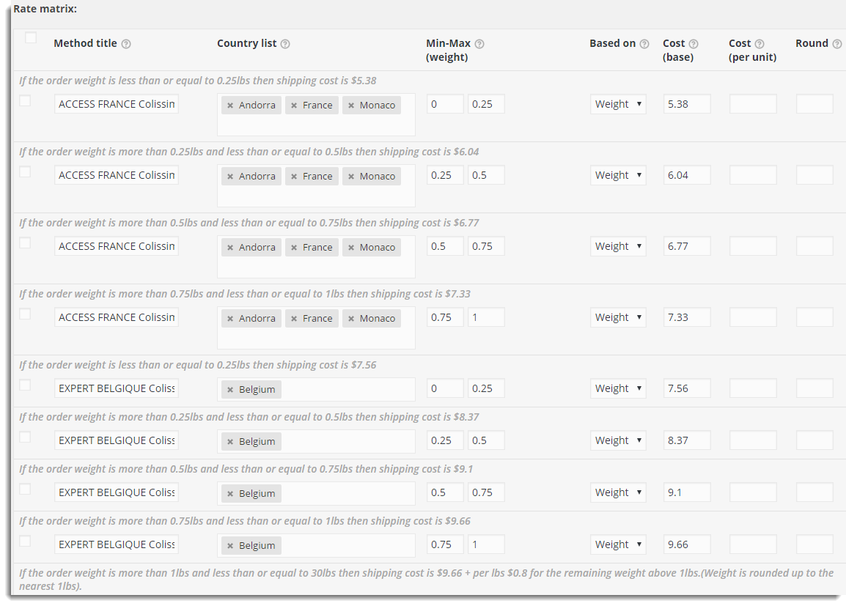Open Based on dropdown for 5.38 row

[618, 104]
